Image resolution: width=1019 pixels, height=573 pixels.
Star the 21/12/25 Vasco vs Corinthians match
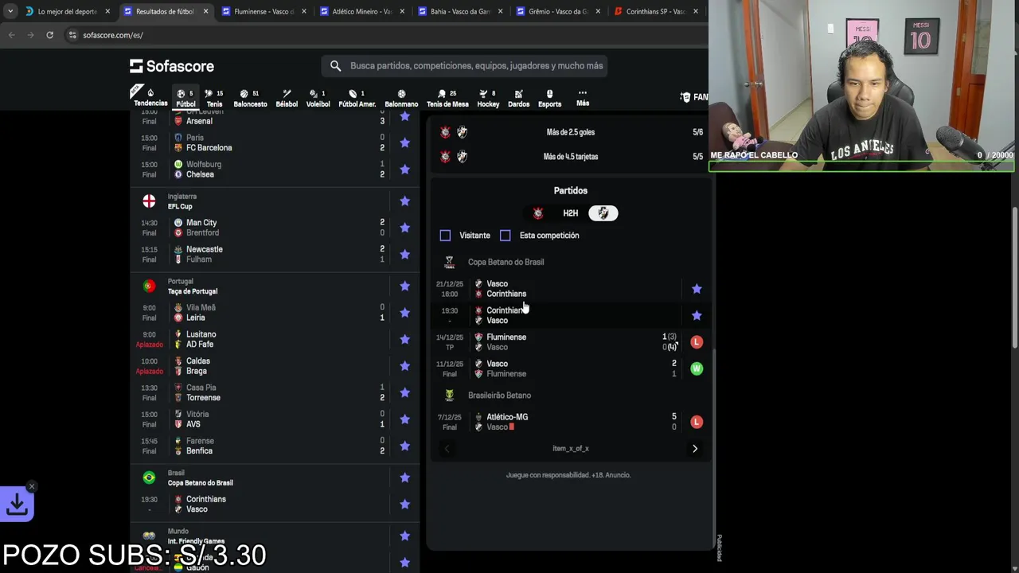click(697, 289)
